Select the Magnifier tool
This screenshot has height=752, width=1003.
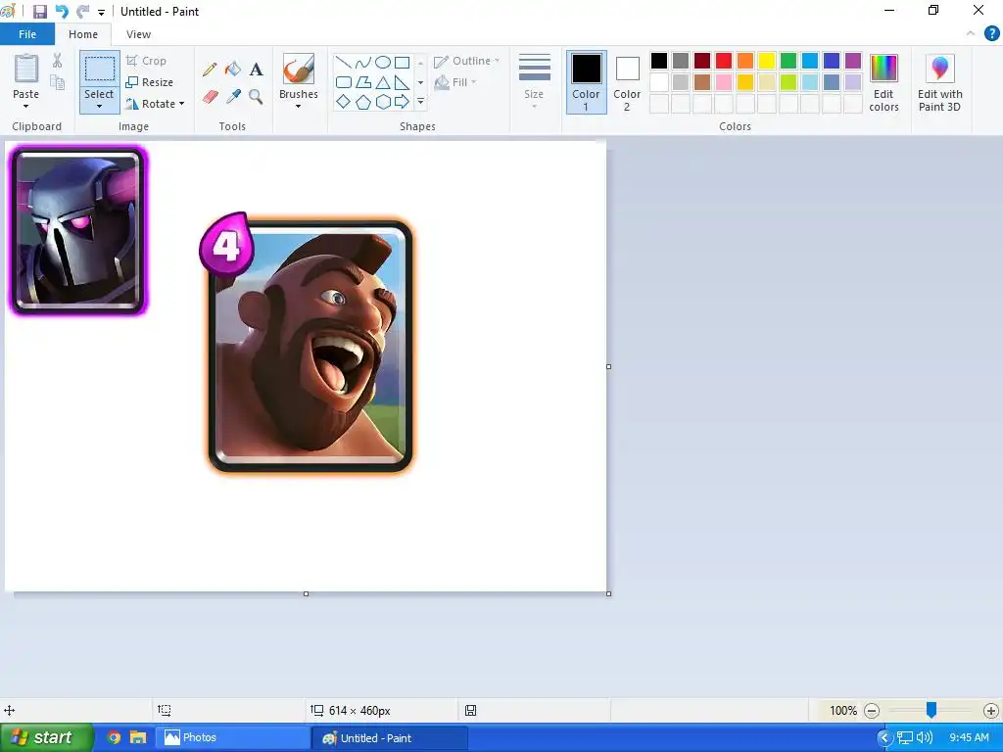point(256,97)
